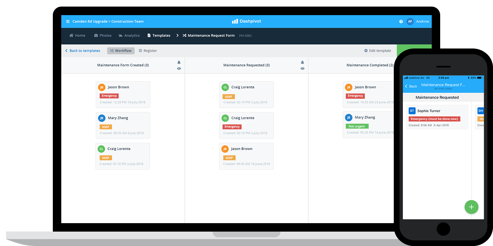Screen dimensions: 493x246
Task: Click JB avatar on 19-July-2018 card
Action: click(102, 87)
